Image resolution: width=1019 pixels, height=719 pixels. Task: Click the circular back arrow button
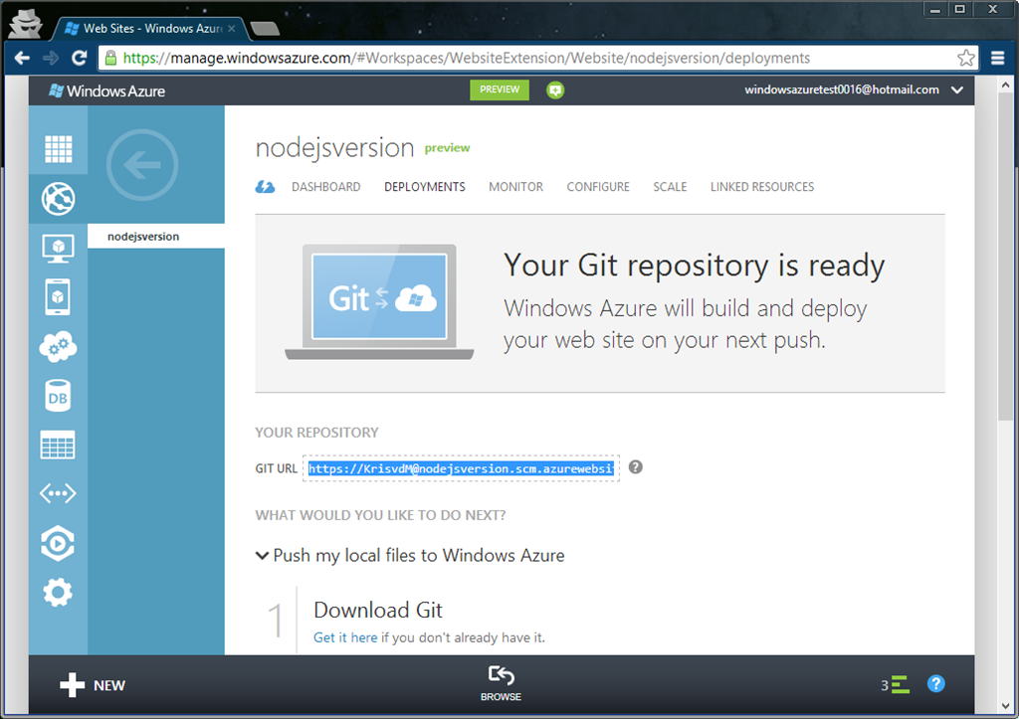(x=142, y=165)
